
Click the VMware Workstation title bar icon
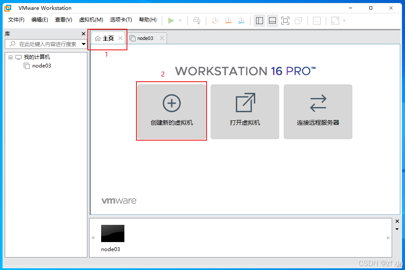[x=8, y=8]
